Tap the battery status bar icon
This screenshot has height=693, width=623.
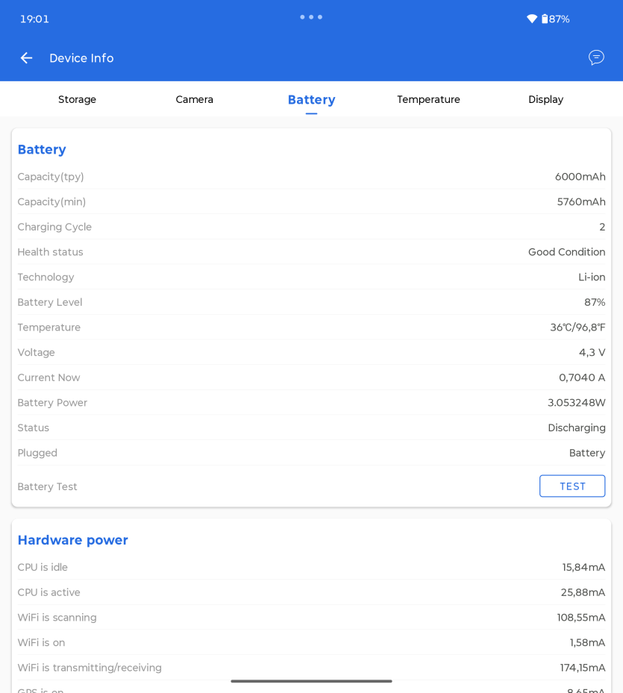click(x=545, y=19)
